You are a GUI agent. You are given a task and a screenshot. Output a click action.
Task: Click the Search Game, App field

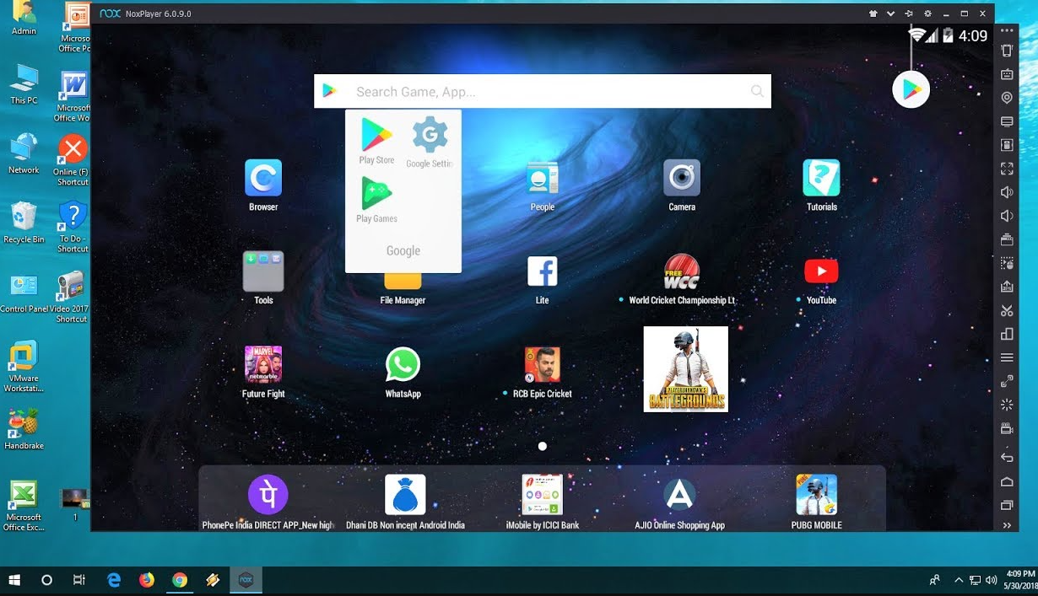click(542, 91)
